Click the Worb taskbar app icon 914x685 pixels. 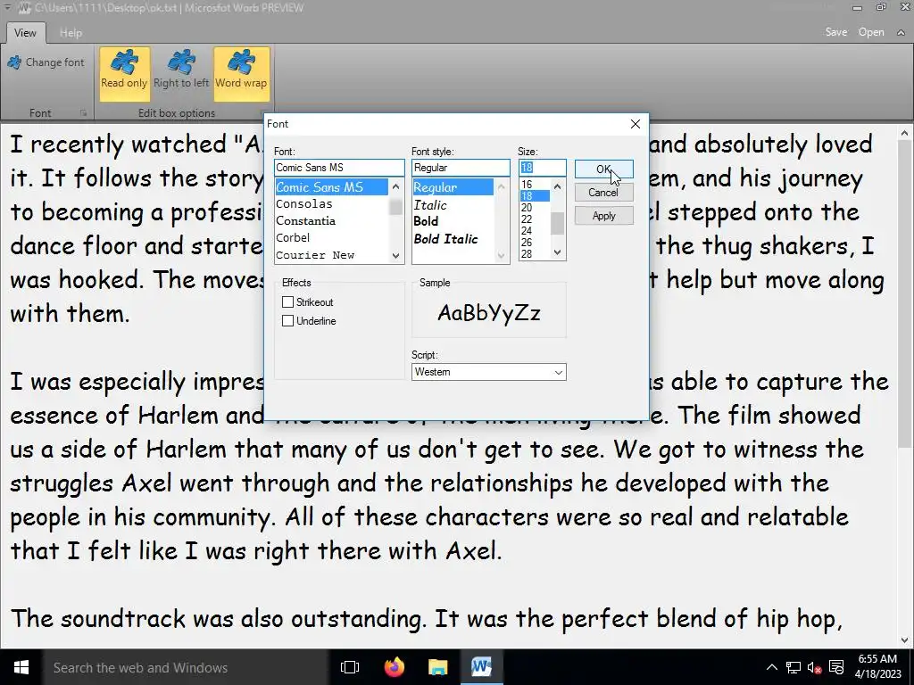point(481,667)
